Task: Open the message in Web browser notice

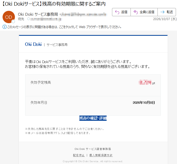Action: click(64, 27)
